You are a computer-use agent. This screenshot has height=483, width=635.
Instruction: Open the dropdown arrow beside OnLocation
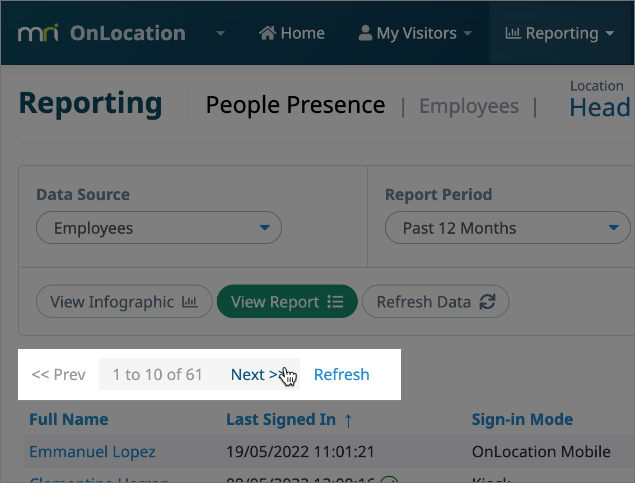click(x=220, y=33)
